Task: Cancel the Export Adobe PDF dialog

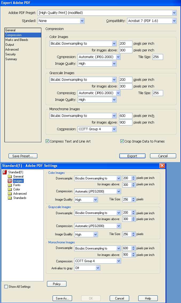Action: click(163, 156)
